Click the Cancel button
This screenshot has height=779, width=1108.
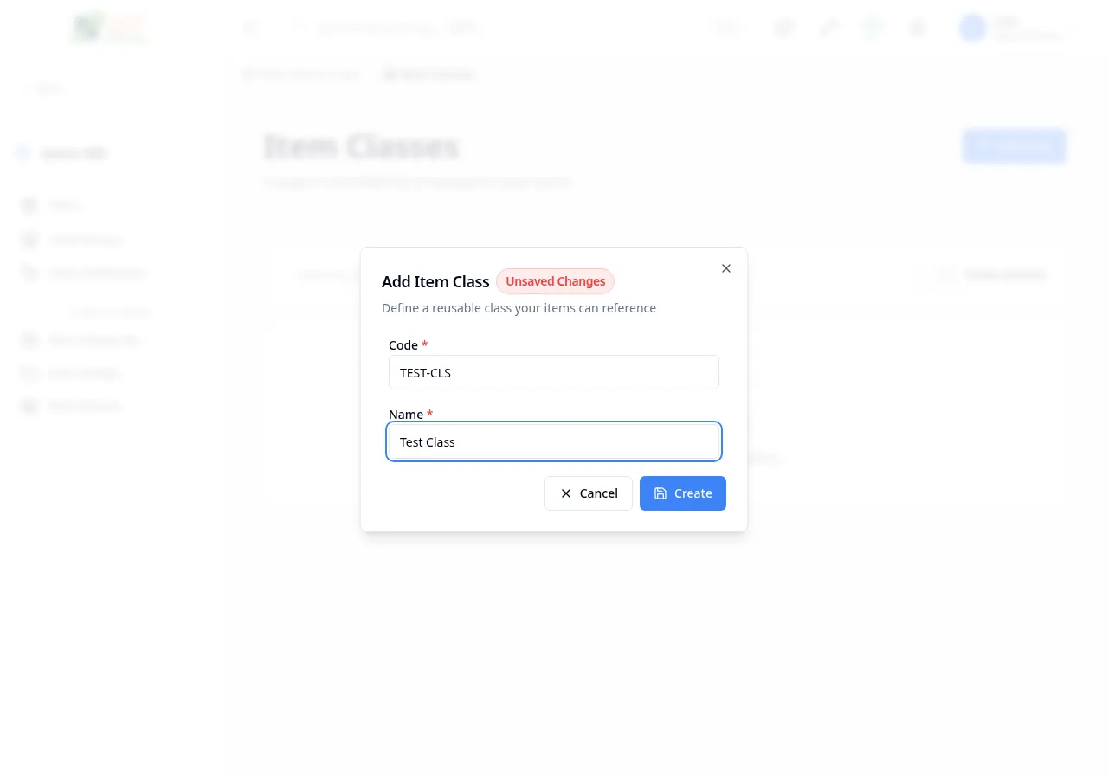[589, 493]
